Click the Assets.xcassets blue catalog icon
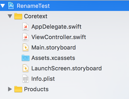129x99 pixels. 26,58
